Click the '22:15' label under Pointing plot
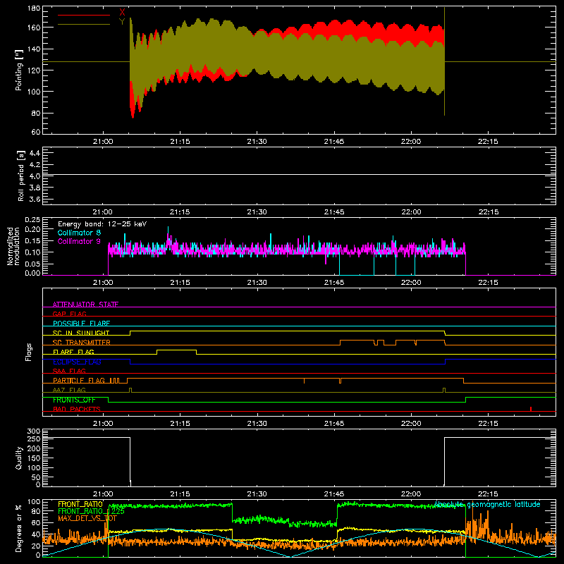 pyautogui.click(x=488, y=142)
